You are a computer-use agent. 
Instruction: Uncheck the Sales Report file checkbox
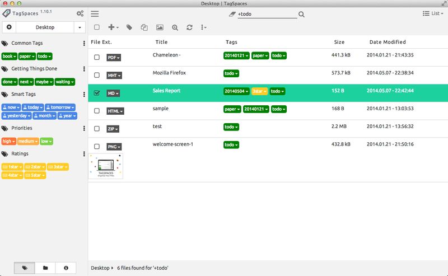(97, 93)
